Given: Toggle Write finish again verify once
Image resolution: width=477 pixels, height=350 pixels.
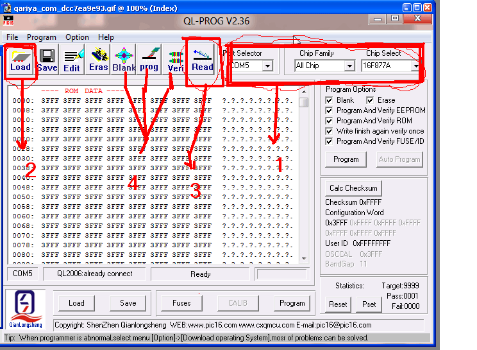Looking at the screenshot, I should pos(329,131).
